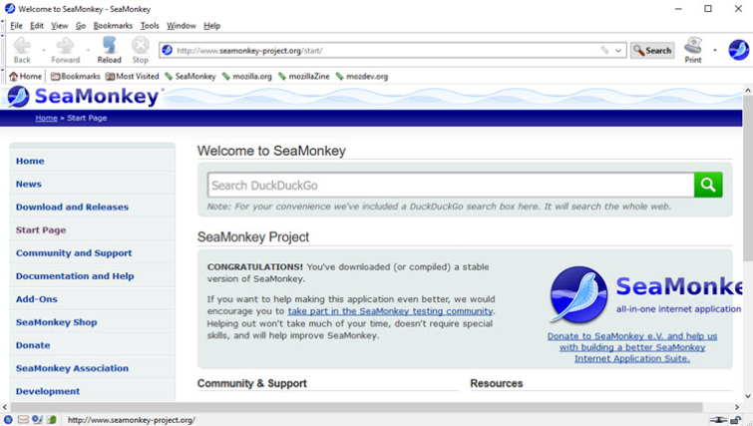The height and width of the screenshot is (426, 753).
Task: Open the Bookmarks menu
Action: click(113, 26)
